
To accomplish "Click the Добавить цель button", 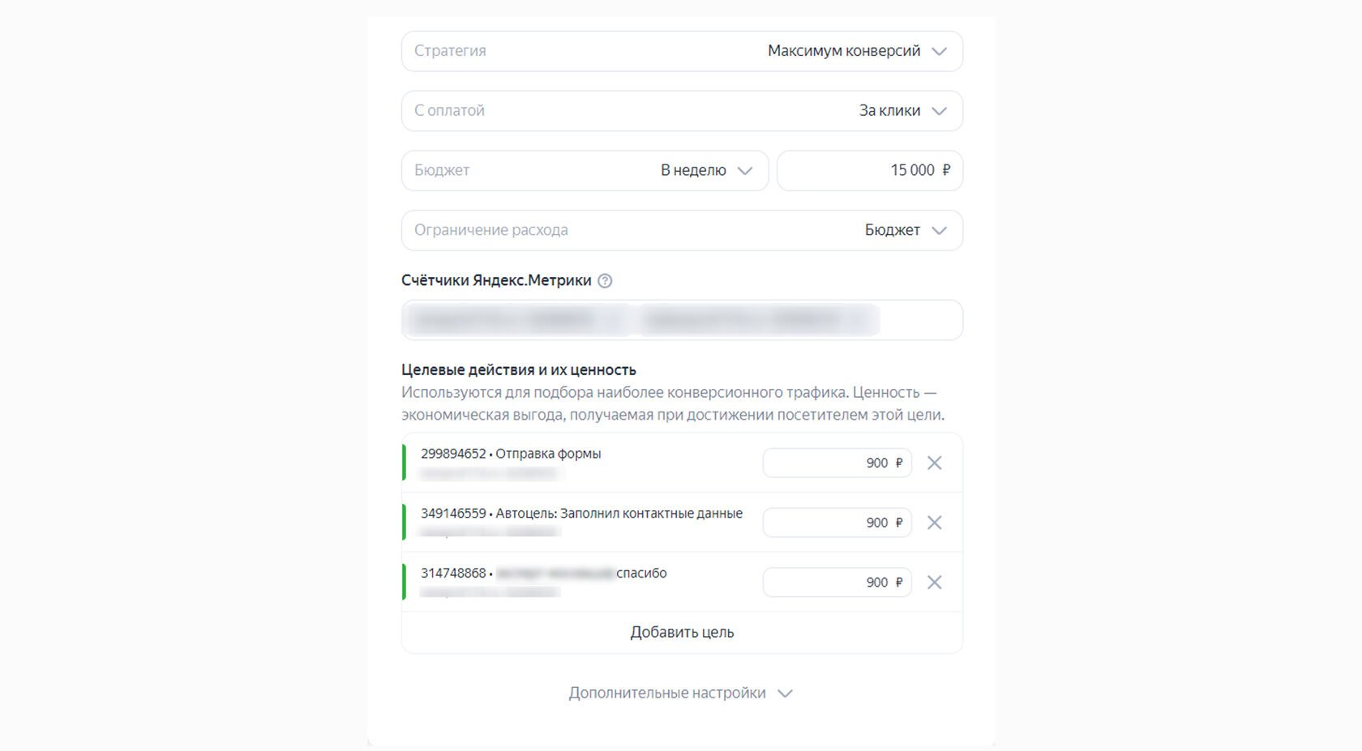I will [x=682, y=633].
